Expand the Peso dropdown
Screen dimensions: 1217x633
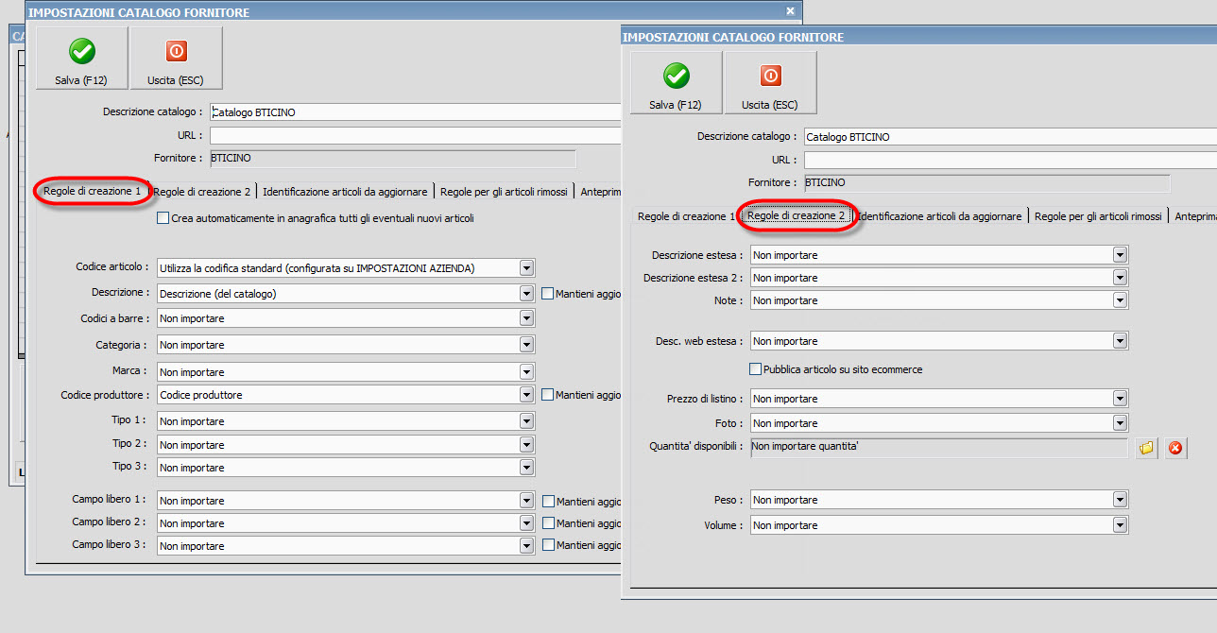pyautogui.click(x=1120, y=500)
